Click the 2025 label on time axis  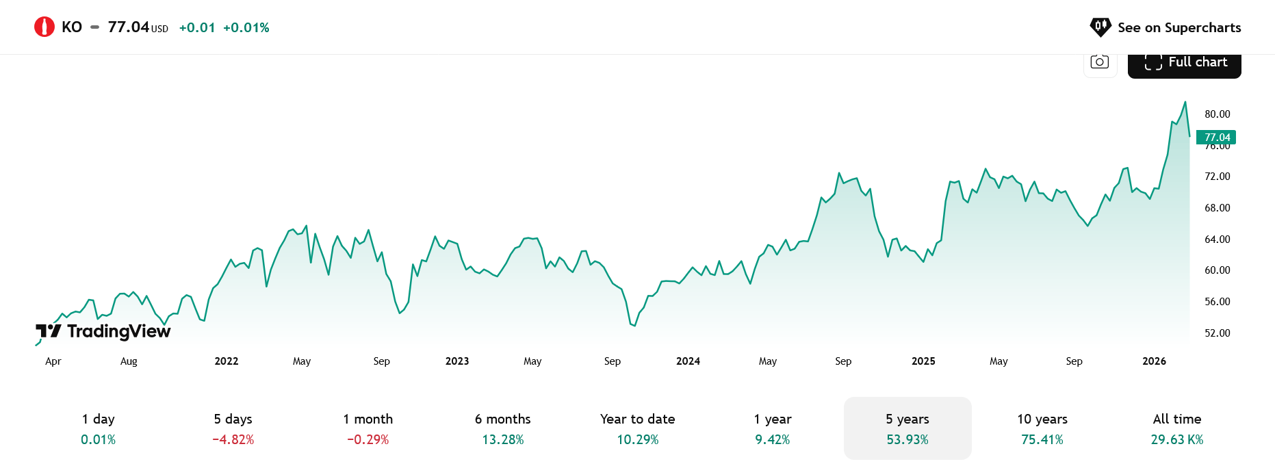click(x=923, y=361)
